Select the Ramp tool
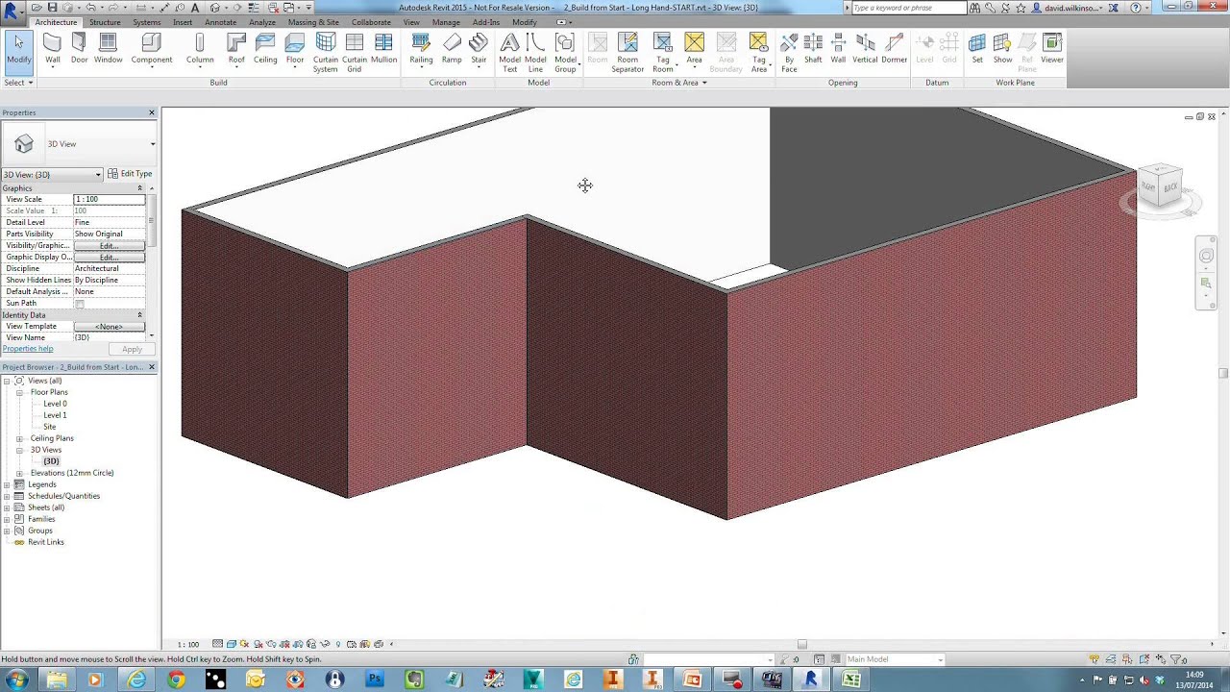1230x692 pixels. click(x=452, y=50)
